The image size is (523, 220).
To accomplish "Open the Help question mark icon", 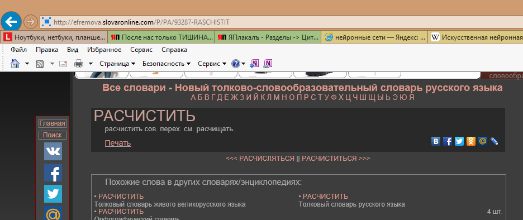I will (235, 64).
